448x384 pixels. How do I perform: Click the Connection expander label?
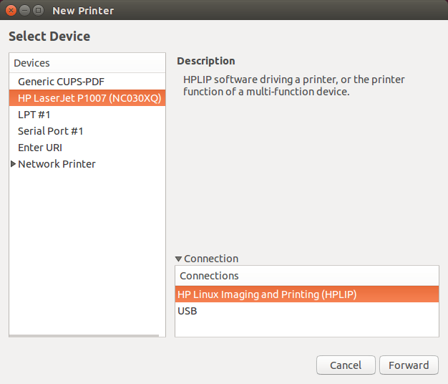coord(211,259)
